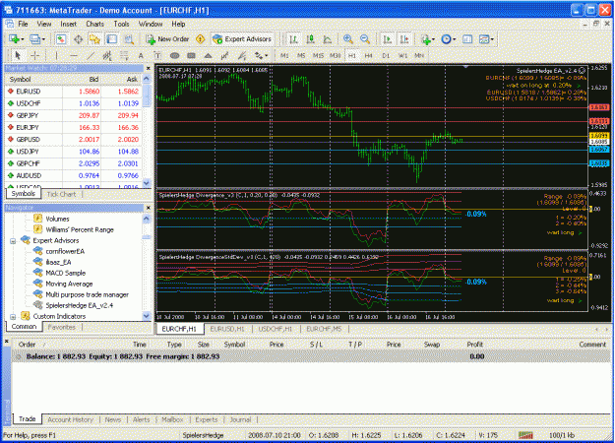Click the Market Watch vertical scrollbar

point(147,131)
